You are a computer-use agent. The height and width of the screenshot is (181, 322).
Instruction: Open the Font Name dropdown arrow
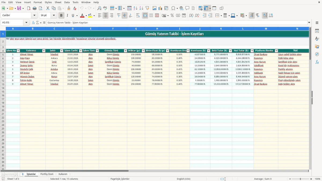click(34, 16)
